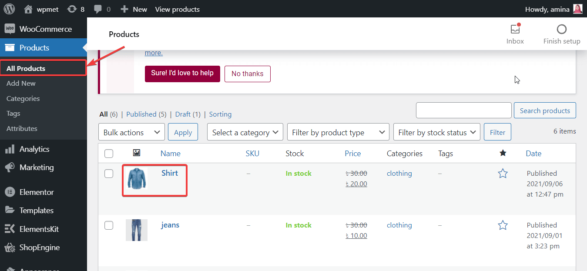Sort by the image column icon

click(137, 153)
